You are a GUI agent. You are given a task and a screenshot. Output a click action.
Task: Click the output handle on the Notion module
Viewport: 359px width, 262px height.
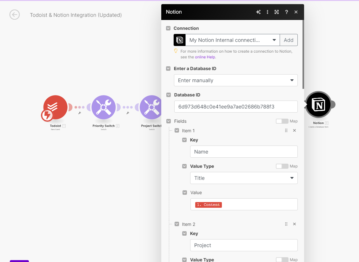(x=333, y=104)
